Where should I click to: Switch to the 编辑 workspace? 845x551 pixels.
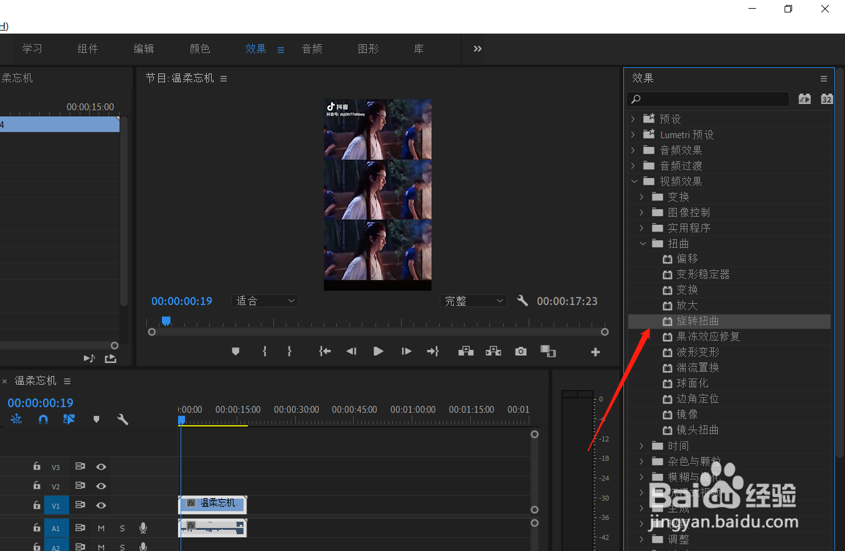(144, 49)
